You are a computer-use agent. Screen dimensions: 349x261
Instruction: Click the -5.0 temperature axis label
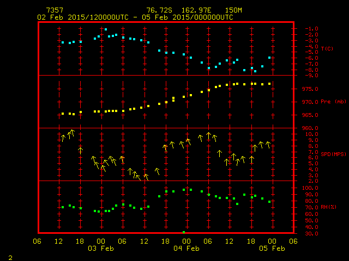[x=311, y=52]
